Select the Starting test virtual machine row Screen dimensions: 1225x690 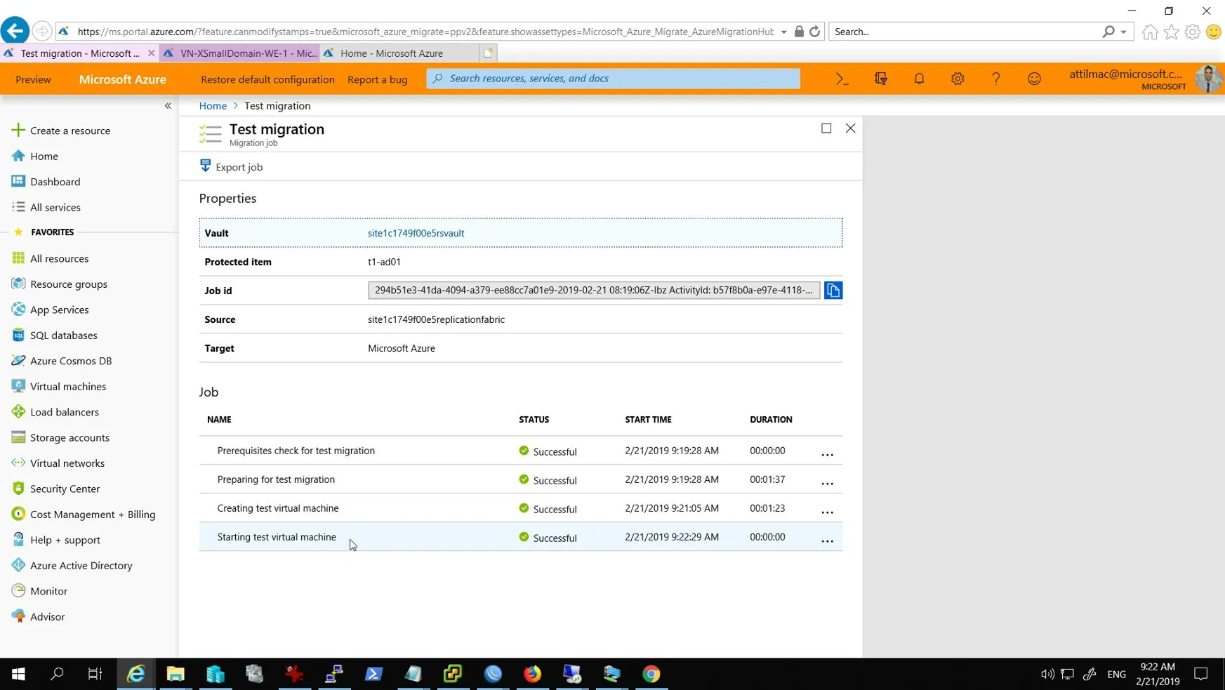(521, 537)
